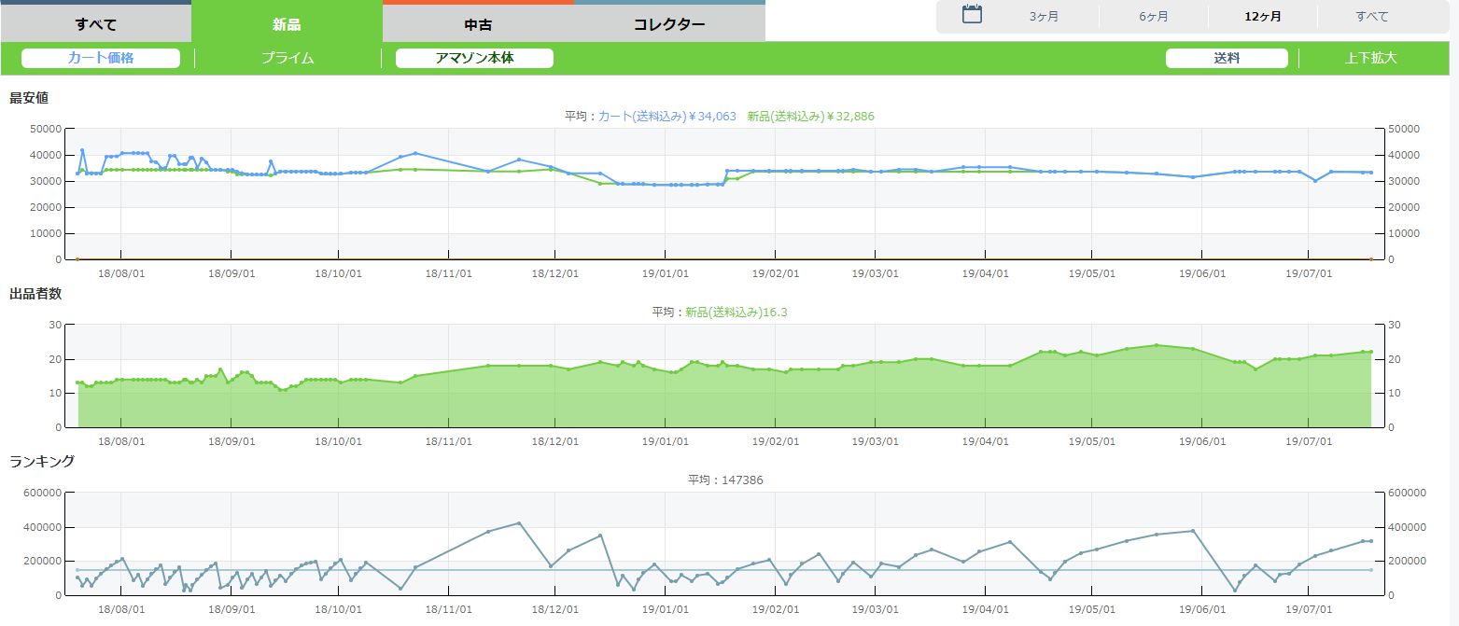Toggle the アマゾン本体 filter

[474, 58]
